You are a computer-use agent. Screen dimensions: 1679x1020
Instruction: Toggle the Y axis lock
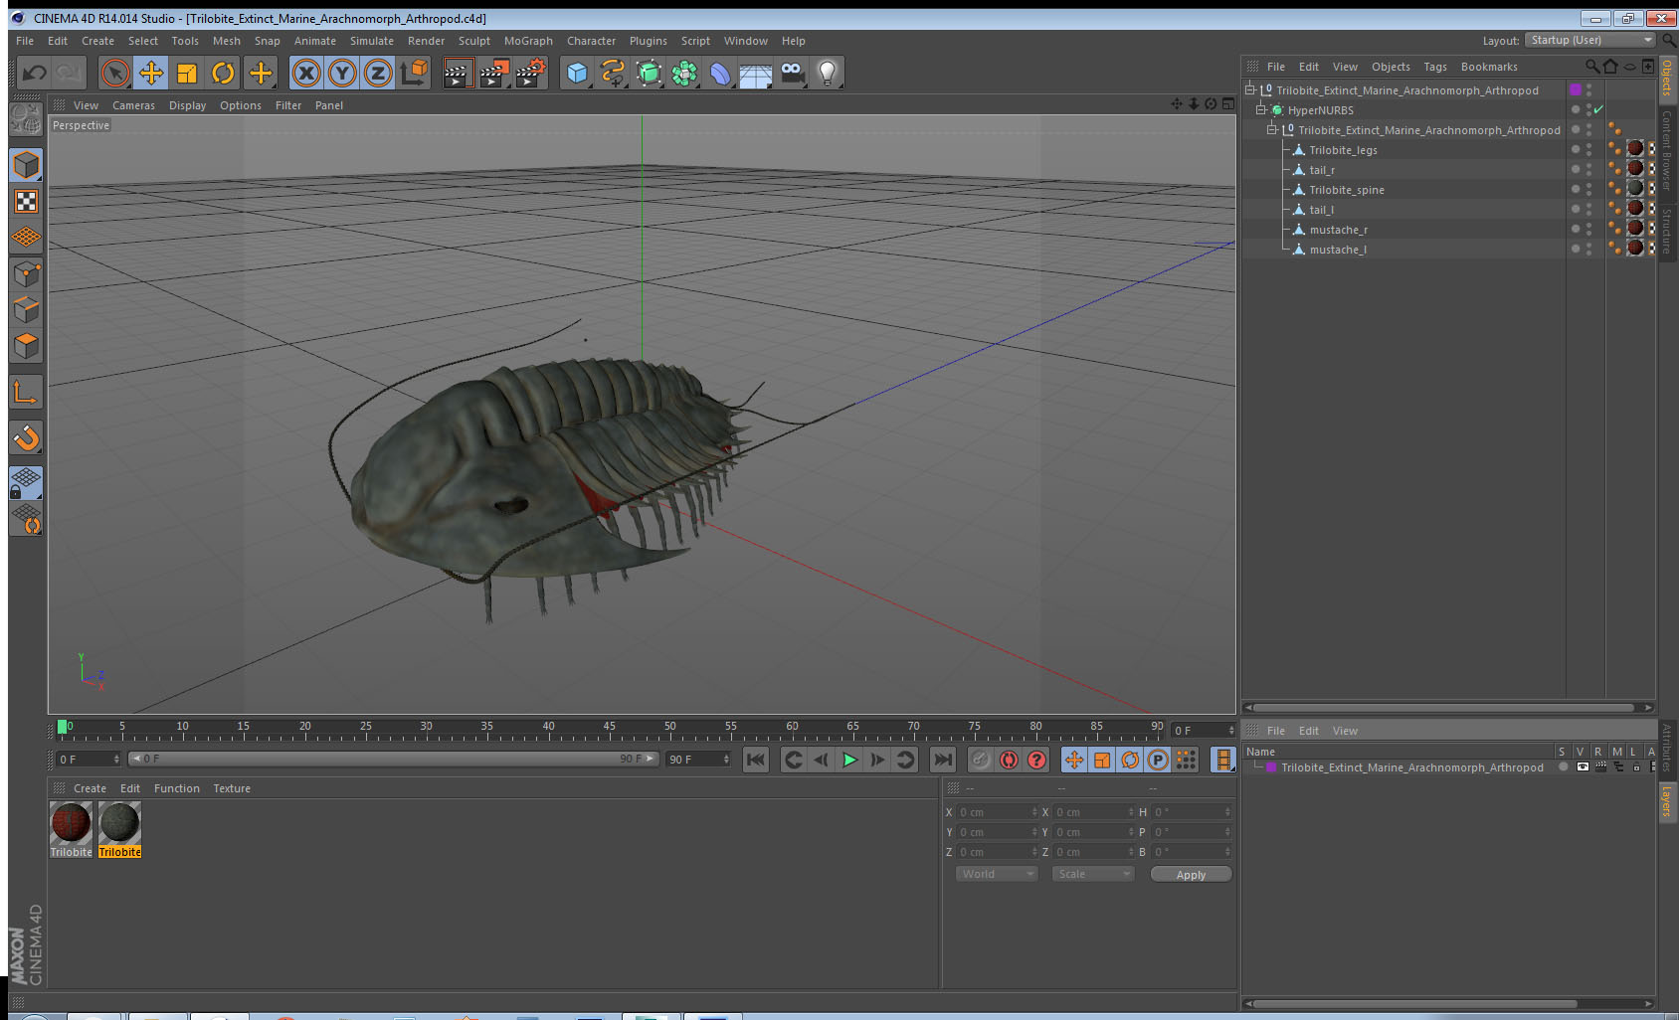(342, 73)
